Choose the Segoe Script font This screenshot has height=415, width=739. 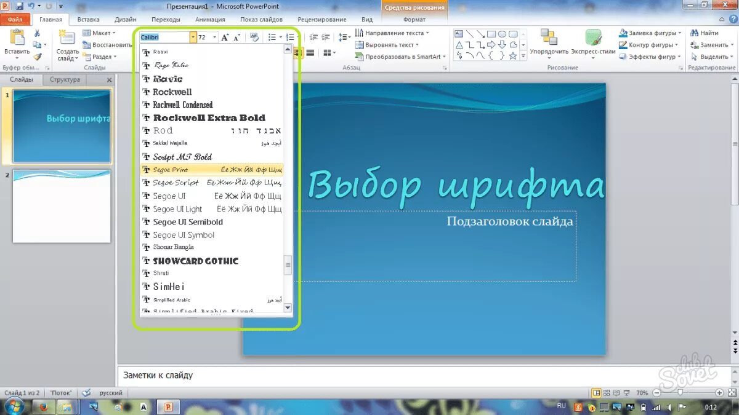pos(212,183)
